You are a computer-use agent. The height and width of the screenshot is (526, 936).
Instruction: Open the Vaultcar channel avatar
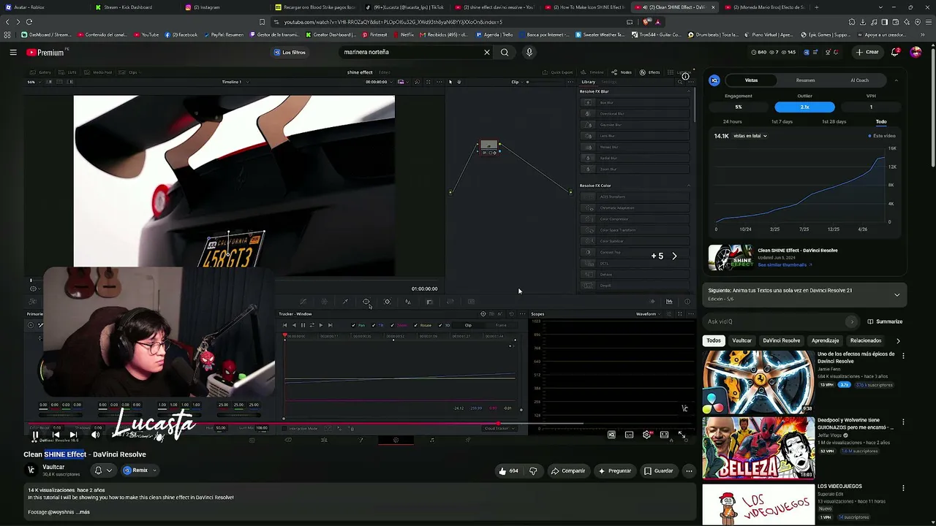(x=31, y=470)
